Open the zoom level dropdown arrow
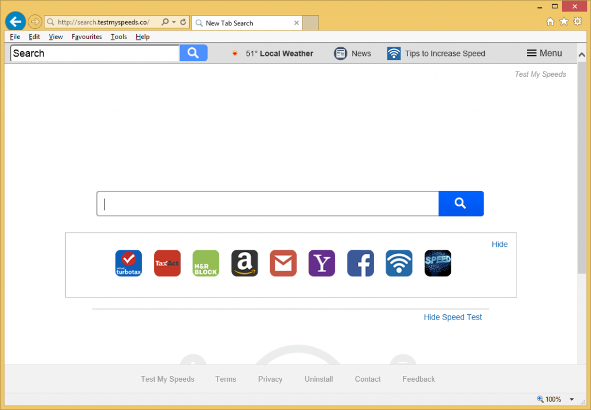The height and width of the screenshot is (410, 591). pos(572,400)
